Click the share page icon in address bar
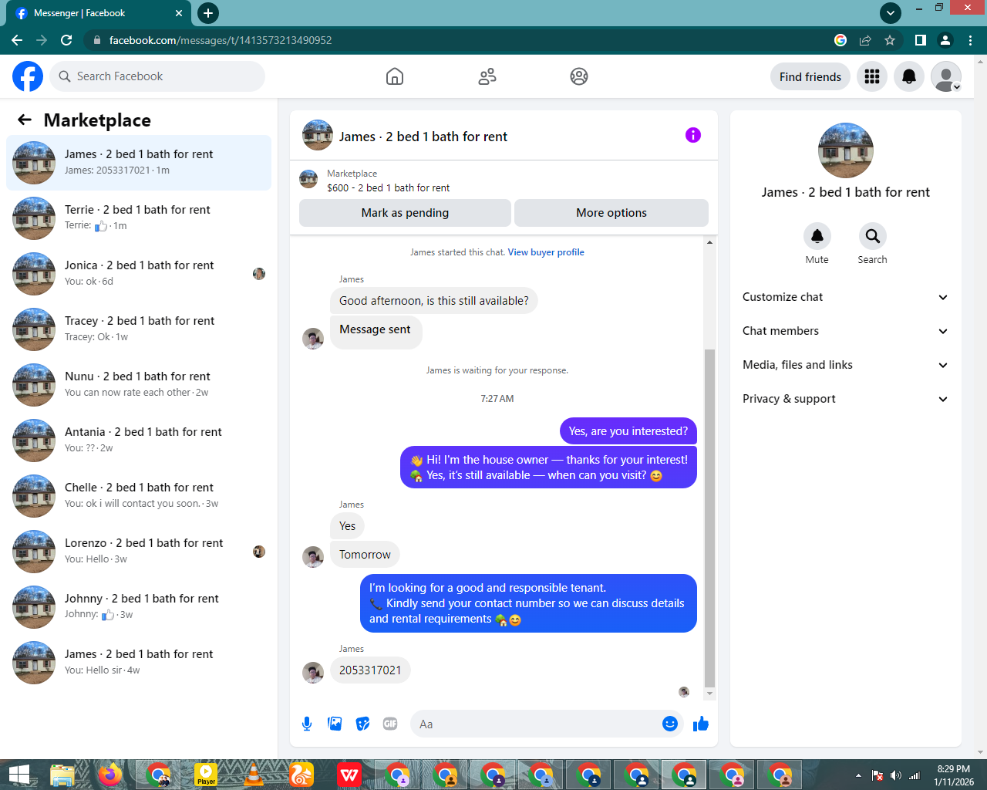The image size is (987, 790). click(x=865, y=40)
